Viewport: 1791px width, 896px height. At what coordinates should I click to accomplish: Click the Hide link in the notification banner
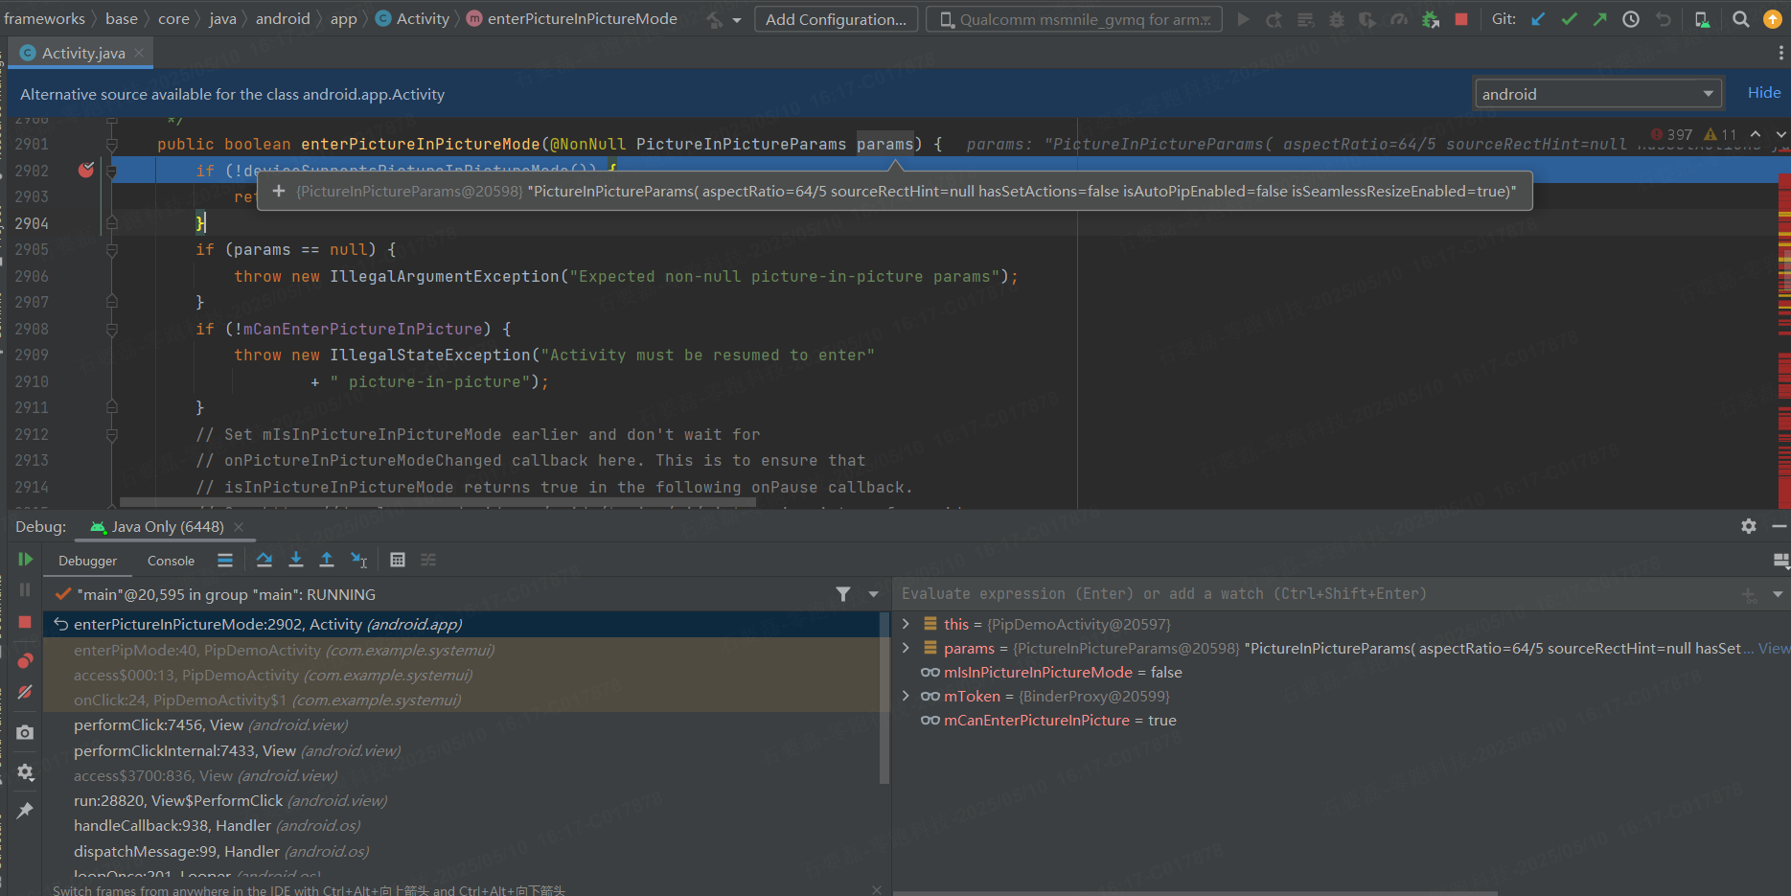click(1763, 93)
